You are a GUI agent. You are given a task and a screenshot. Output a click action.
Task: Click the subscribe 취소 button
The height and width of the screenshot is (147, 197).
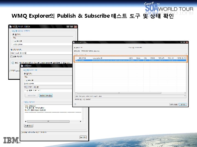[x=46, y=95]
